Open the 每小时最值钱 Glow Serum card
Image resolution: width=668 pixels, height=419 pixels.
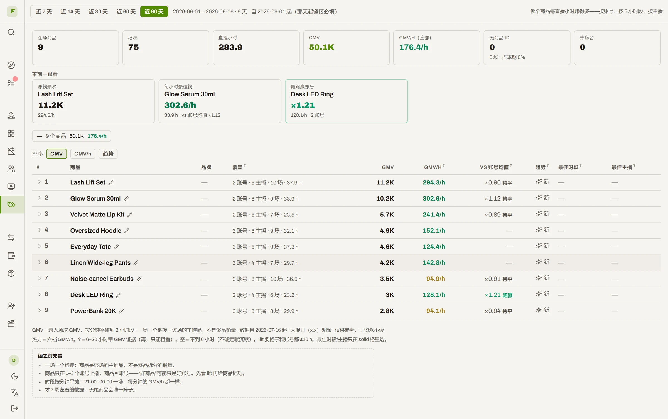(x=220, y=101)
